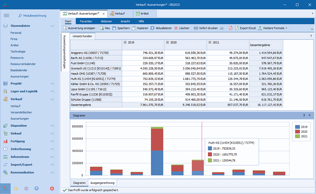The image size is (316, 194).
Task: Click the red power icon at sidebar bottom
Action: (52, 189)
